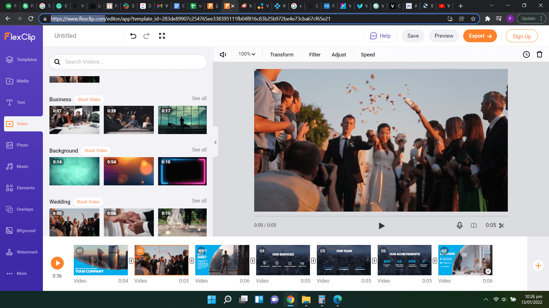Select the Transform tab in editor
The image size is (549, 308).
pyautogui.click(x=282, y=54)
